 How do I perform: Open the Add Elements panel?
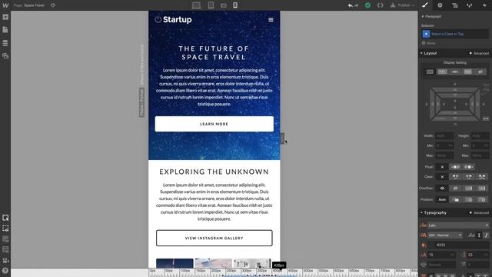tap(5, 17)
